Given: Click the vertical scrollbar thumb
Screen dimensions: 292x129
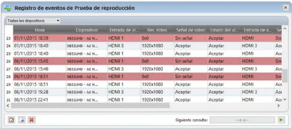Looking at the screenshot, I should (285, 76).
